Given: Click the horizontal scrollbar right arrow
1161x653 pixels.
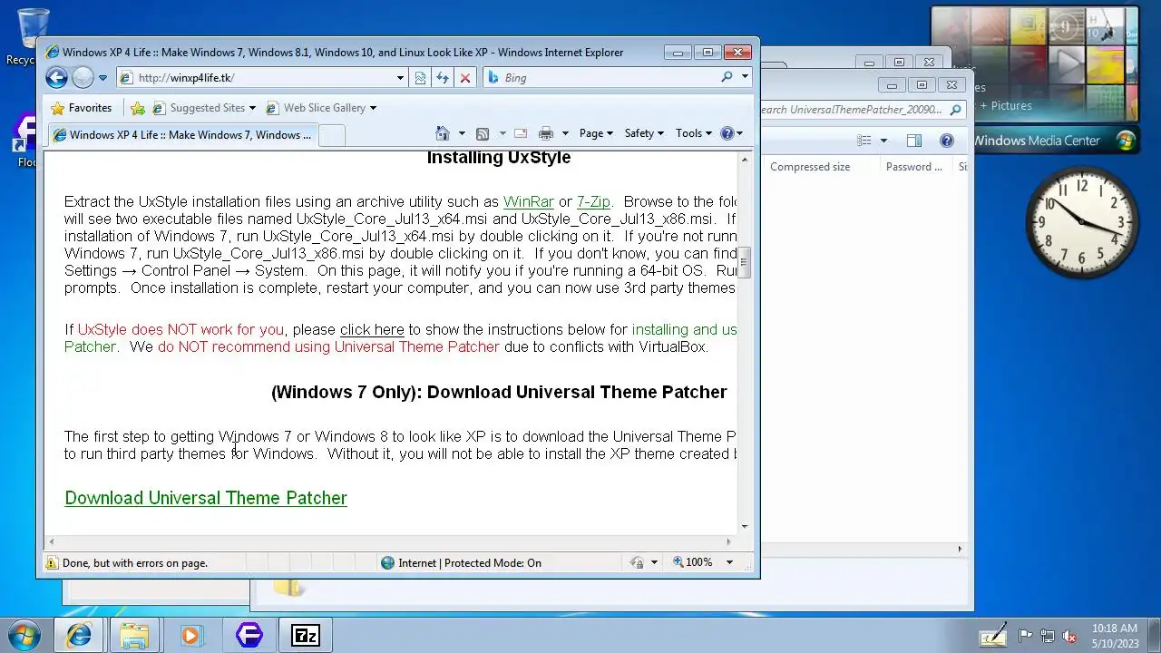Looking at the screenshot, I should point(728,541).
